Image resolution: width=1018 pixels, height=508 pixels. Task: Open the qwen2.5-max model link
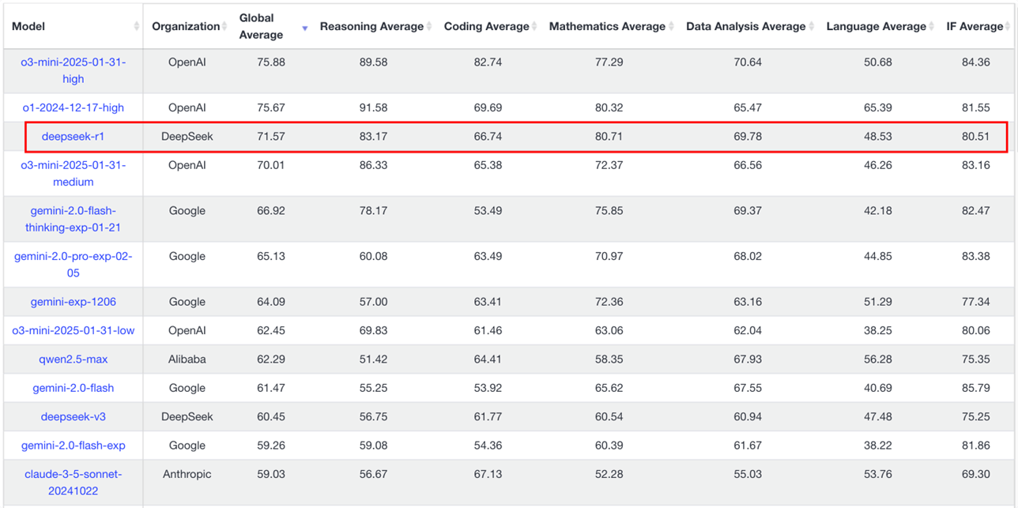tap(73, 359)
